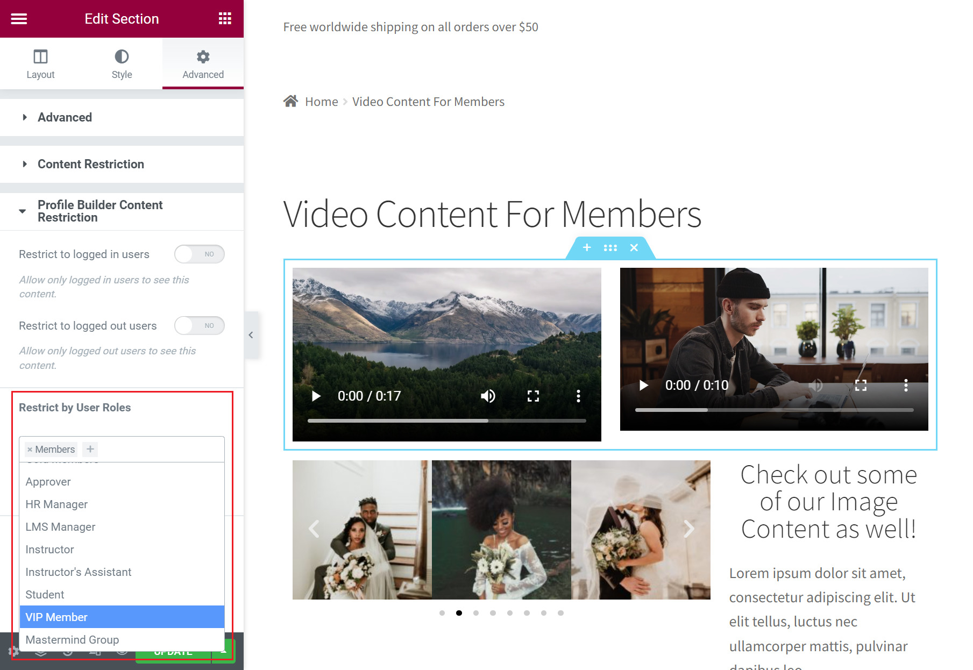973x670 pixels.
Task: Click the Check out some Image Content heading
Action: pos(828,502)
